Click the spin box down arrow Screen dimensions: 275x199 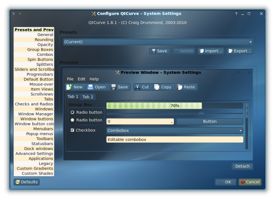tap(172, 123)
